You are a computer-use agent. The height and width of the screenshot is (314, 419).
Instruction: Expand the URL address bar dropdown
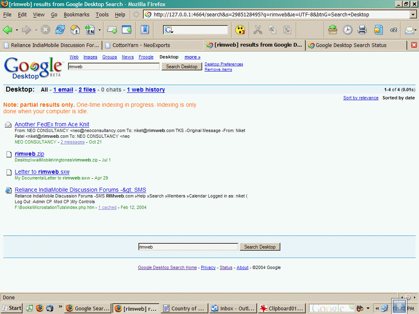pos(413,15)
